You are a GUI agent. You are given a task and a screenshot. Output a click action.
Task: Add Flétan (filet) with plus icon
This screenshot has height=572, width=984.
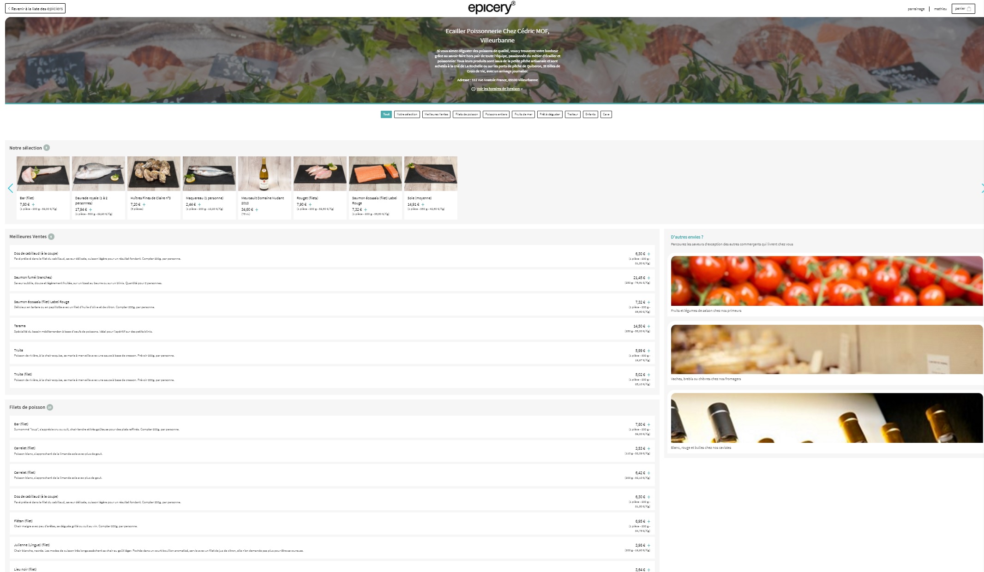point(648,521)
